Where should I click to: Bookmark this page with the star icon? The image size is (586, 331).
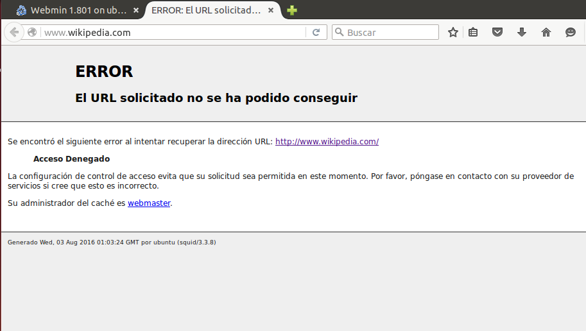[453, 33]
